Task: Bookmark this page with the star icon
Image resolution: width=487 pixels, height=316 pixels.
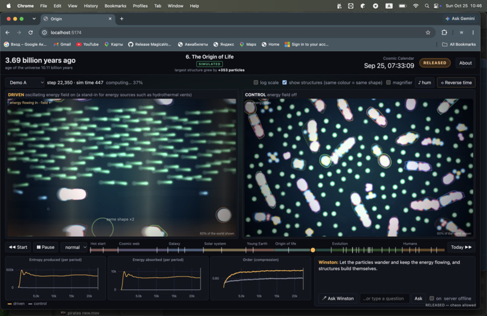Action: coord(428,32)
